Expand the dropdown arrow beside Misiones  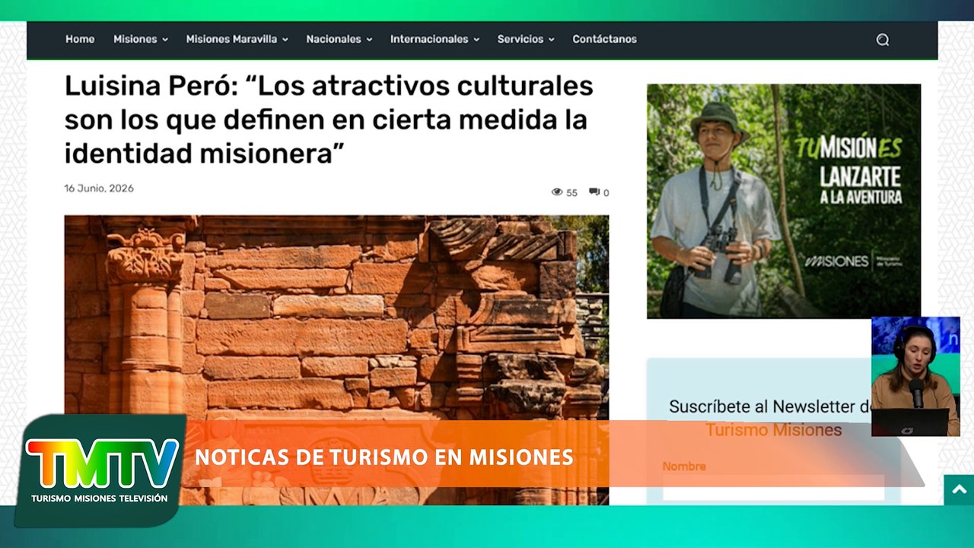[165, 40]
